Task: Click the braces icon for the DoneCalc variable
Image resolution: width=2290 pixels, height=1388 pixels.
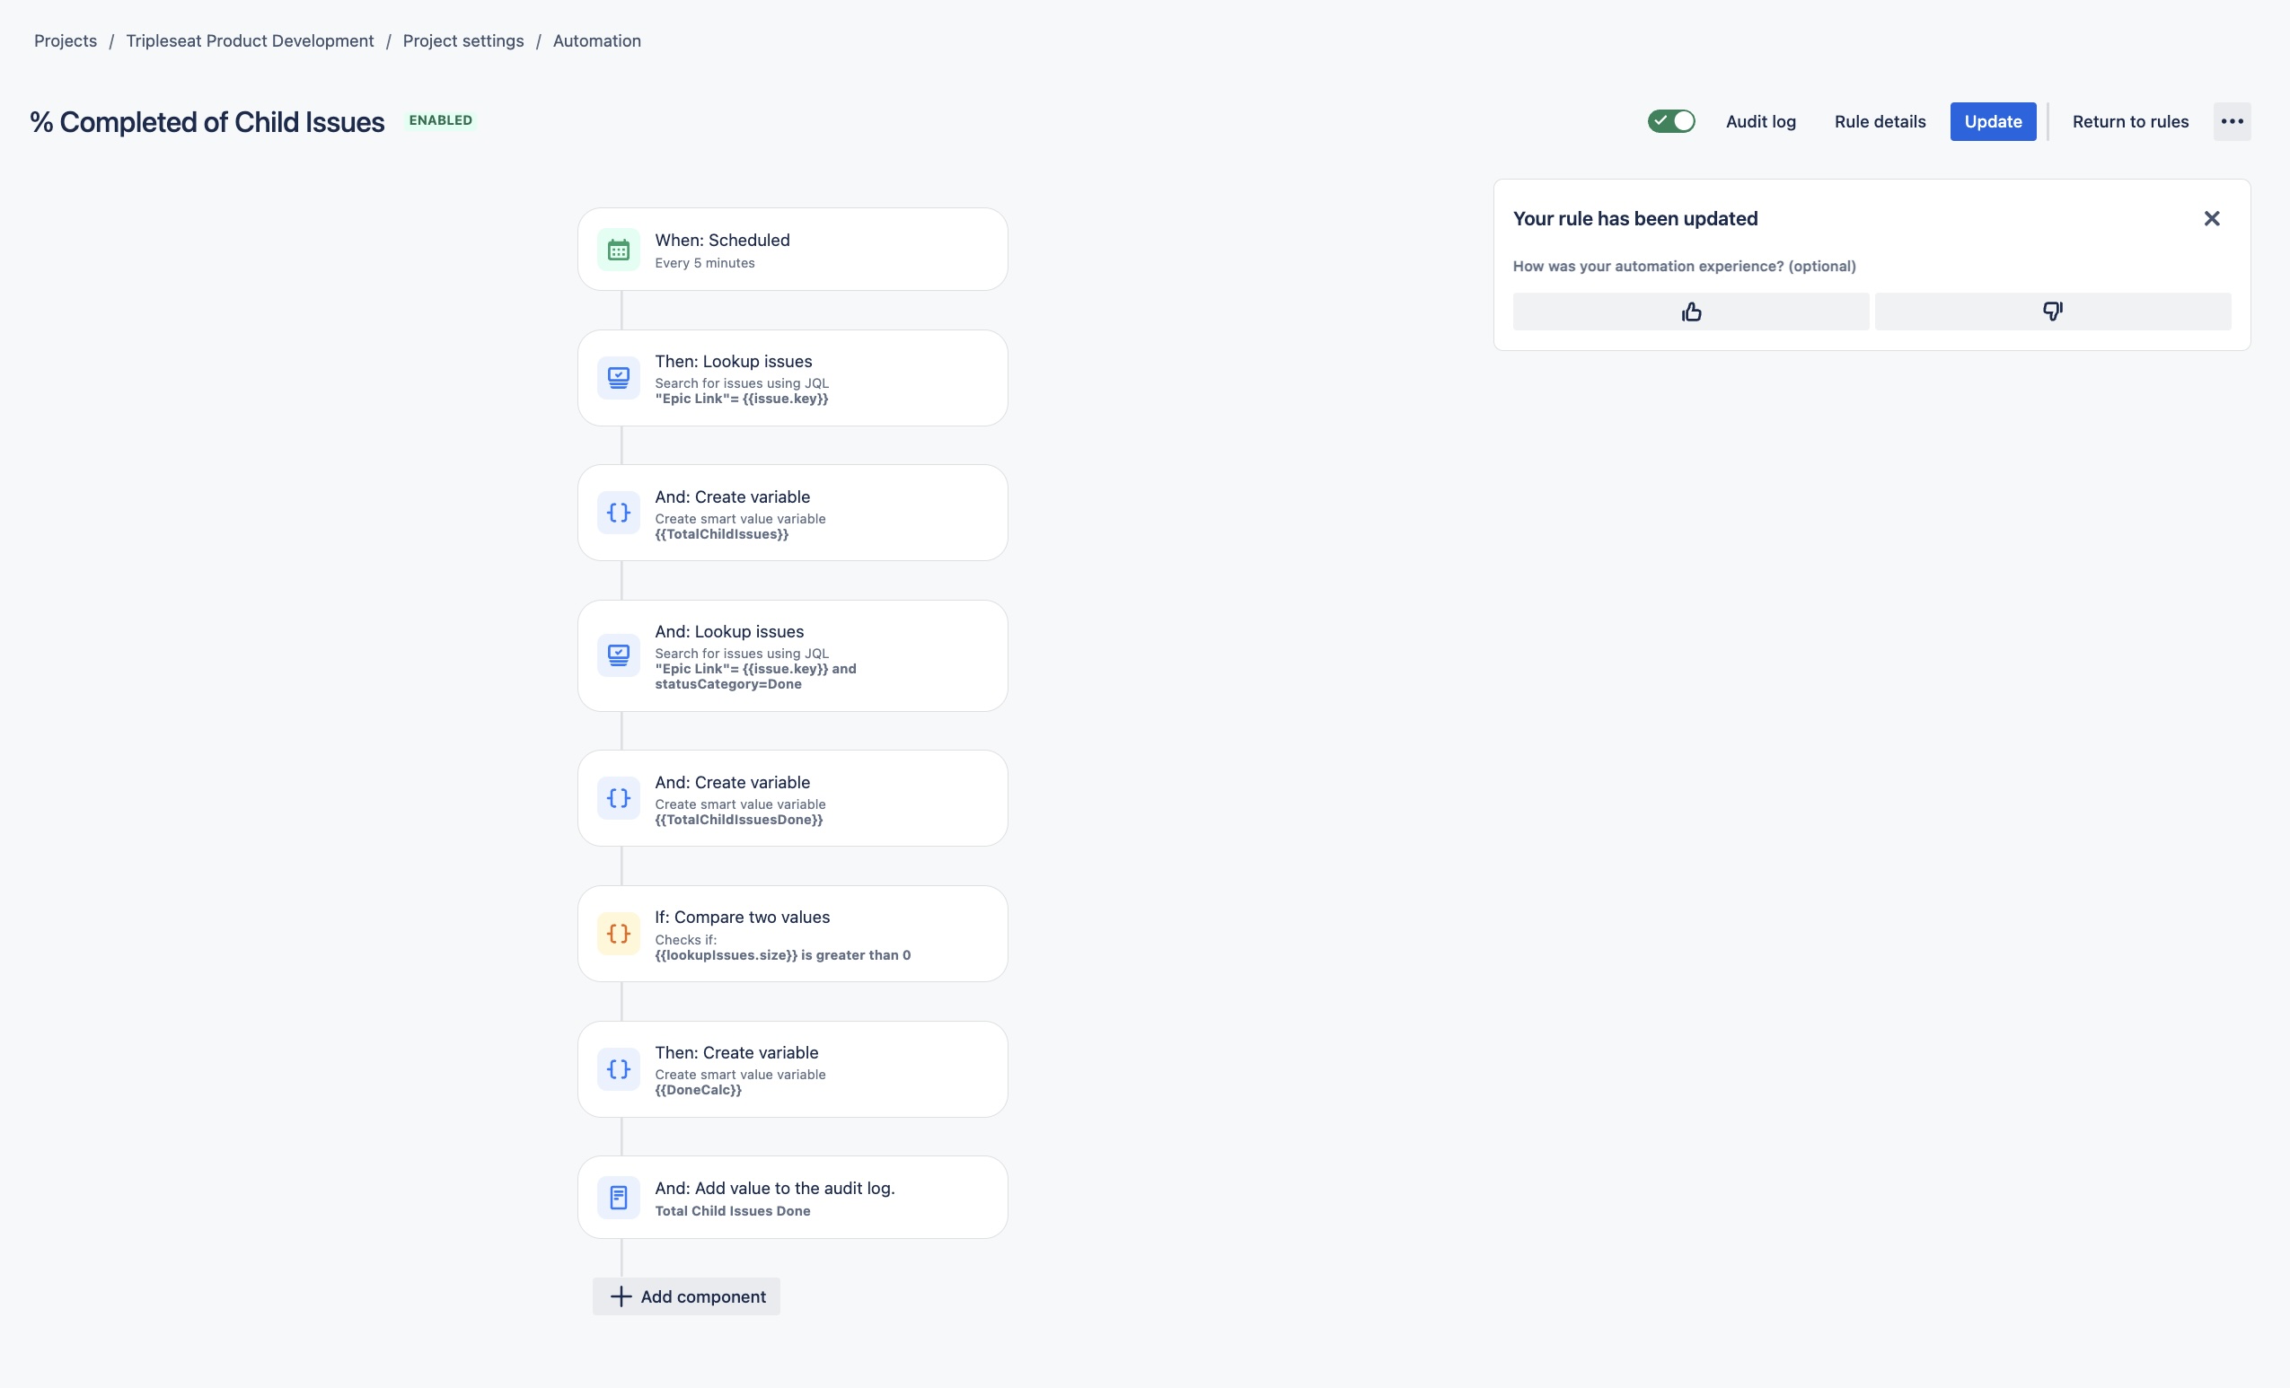Action: tap(618, 1069)
